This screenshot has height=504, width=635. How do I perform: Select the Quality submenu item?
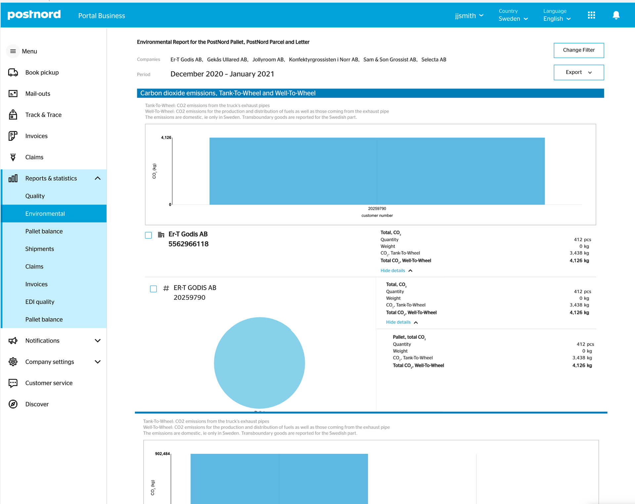click(x=35, y=196)
